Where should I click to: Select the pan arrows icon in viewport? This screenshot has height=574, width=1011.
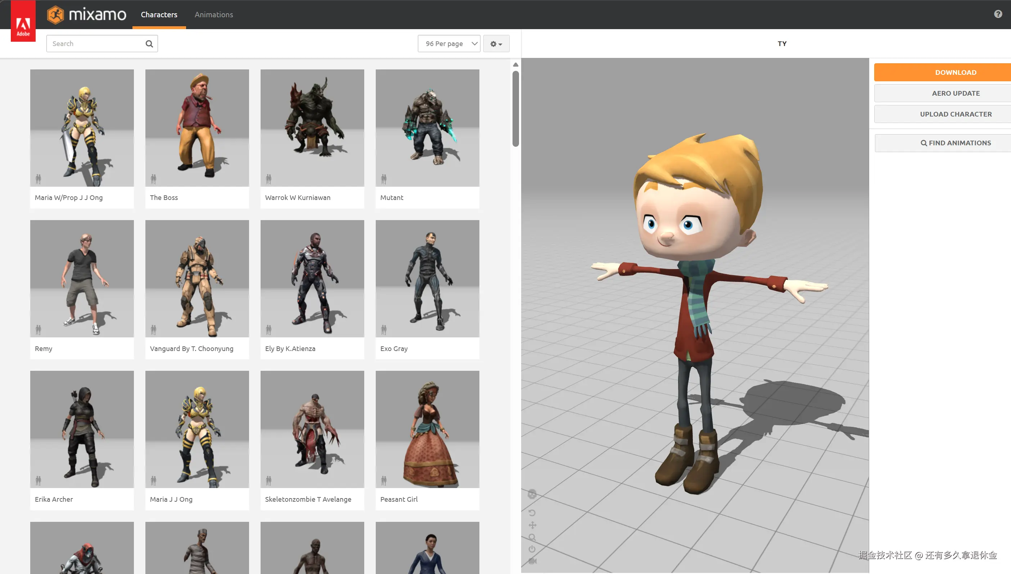coord(533,525)
